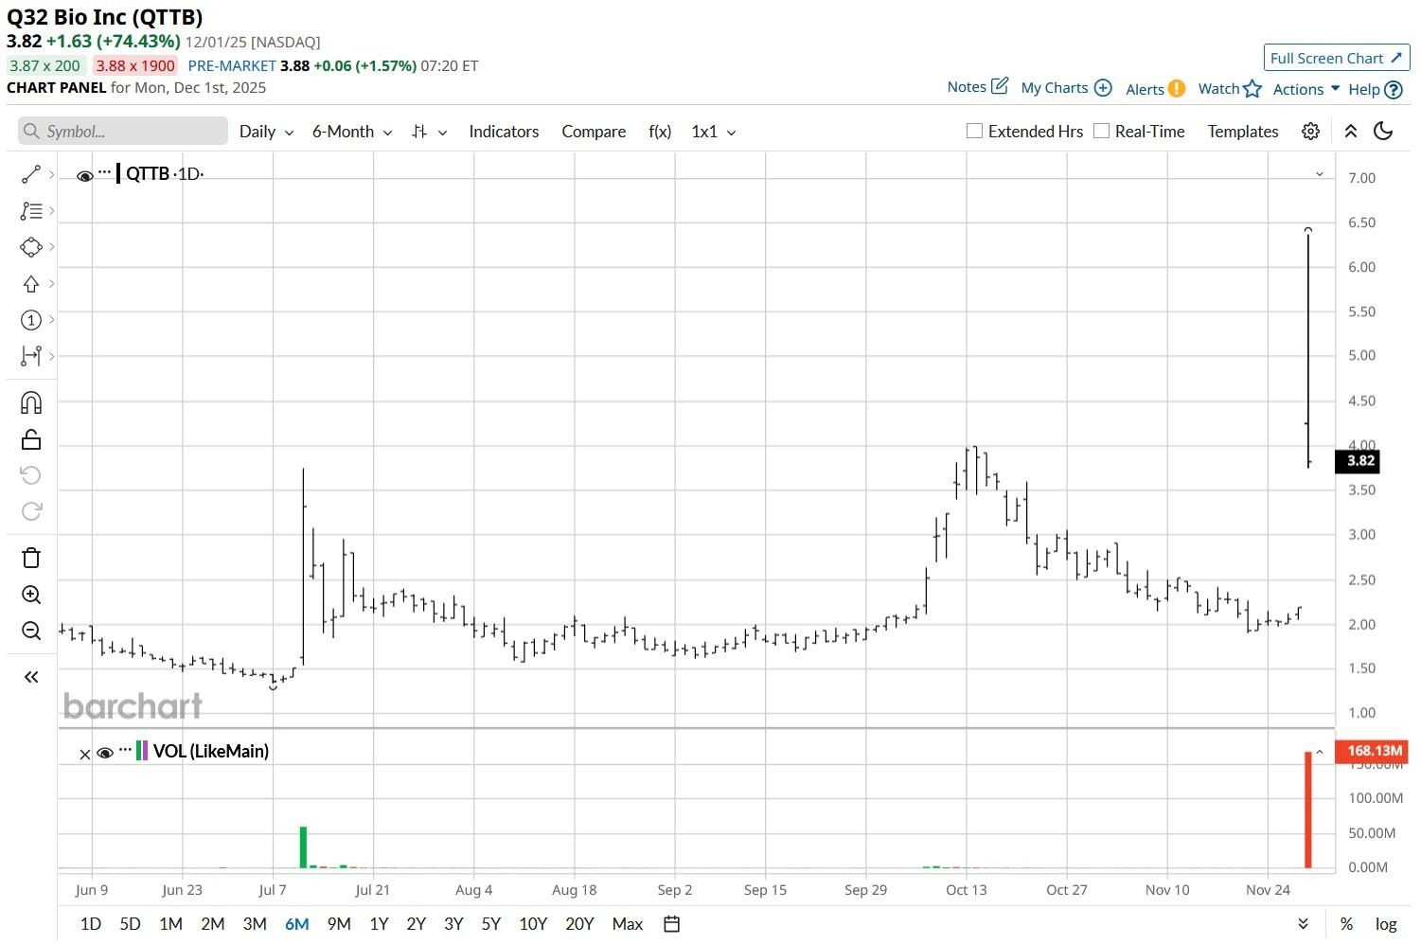Image resolution: width=1421 pixels, height=944 pixels.
Task: Select the 9M time range
Action: (x=339, y=924)
